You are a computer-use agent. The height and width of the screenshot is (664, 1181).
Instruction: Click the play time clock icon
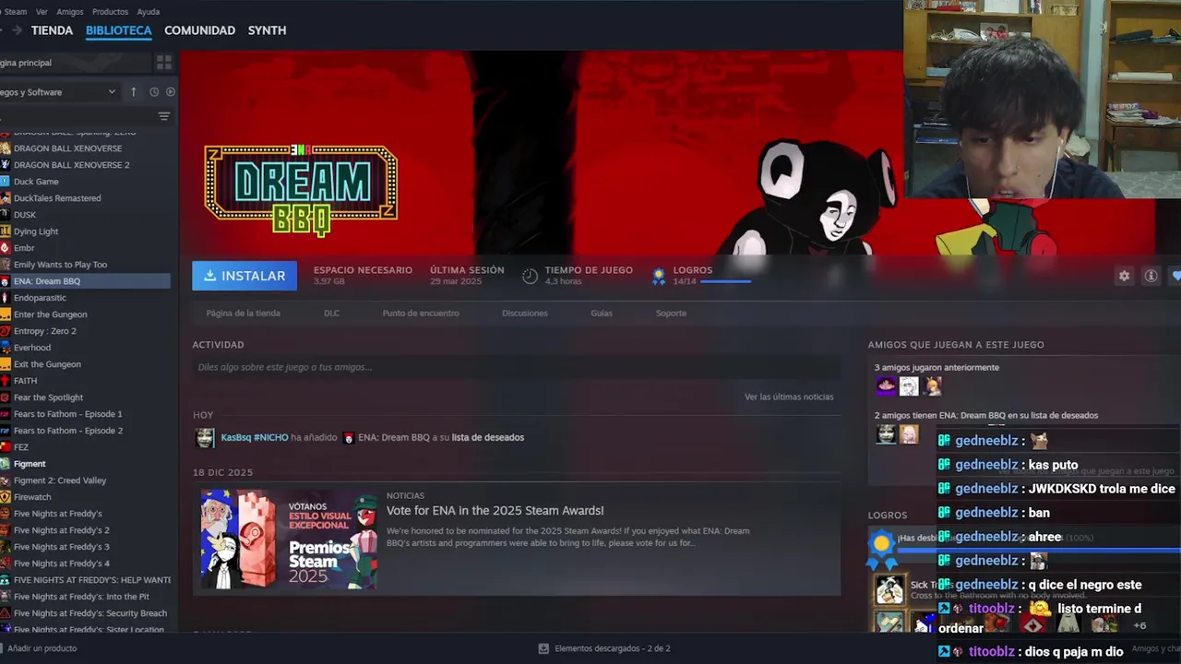coord(530,276)
